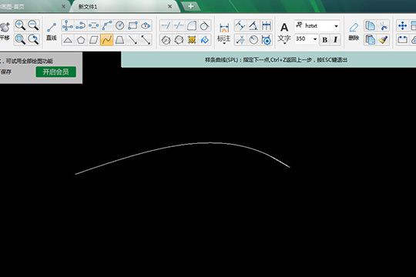Screen dimensions: 416x277
Task: Select the move arrows tool
Action: click(x=402, y=25)
